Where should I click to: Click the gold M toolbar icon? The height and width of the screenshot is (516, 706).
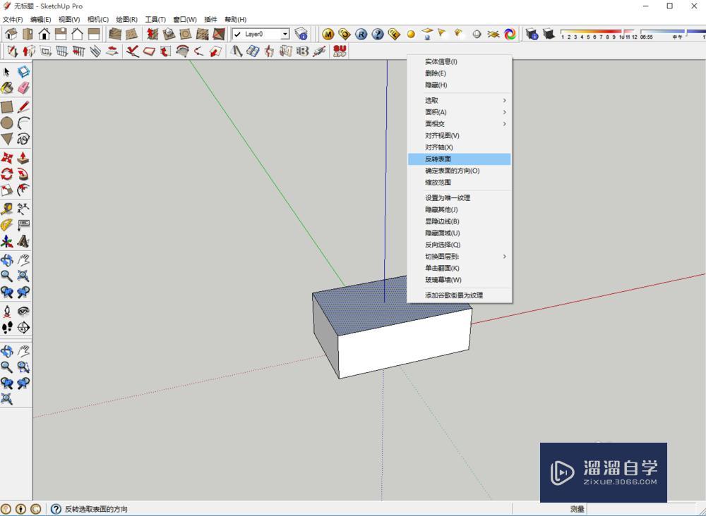[328, 34]
